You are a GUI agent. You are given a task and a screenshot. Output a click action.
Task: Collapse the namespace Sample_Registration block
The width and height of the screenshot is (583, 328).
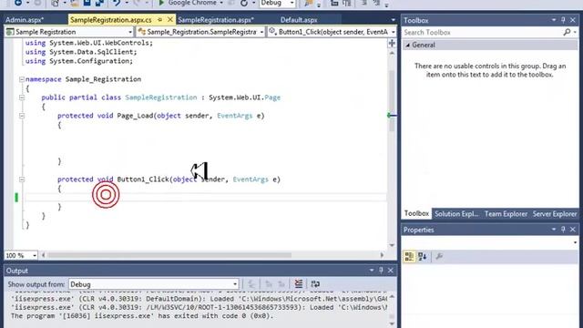point(22,79)
